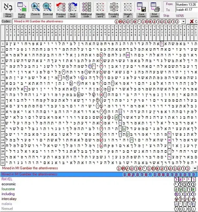Click the Unmark all tool
The height and width of the screenshot is (212, 198).
pos(128,10)
